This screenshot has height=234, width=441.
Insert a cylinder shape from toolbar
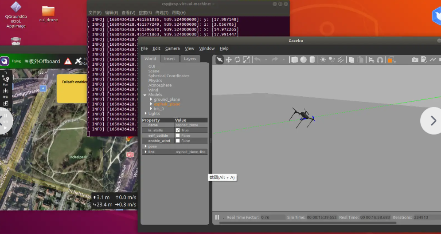(x=312, y=59)
